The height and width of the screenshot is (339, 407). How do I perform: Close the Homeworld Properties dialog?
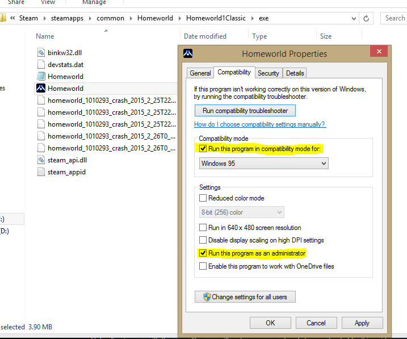(x=379, y=51)
